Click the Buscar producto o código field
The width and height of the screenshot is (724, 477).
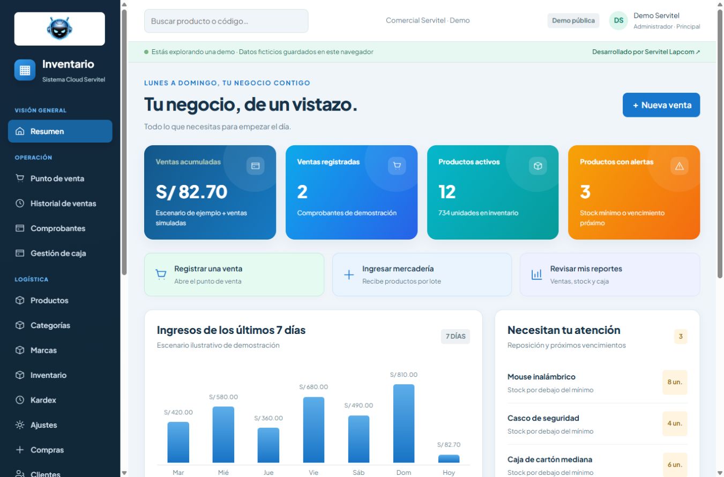[x=226, y=21]
